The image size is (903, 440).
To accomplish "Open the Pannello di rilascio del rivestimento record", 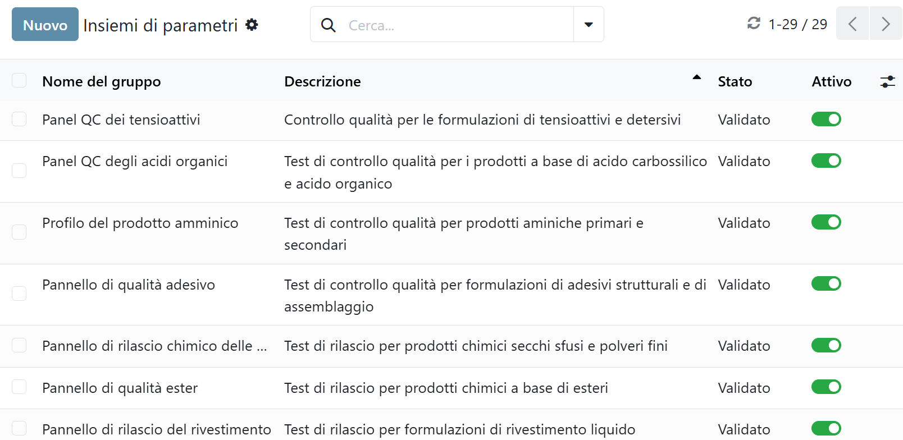I will tap(156, 429).
